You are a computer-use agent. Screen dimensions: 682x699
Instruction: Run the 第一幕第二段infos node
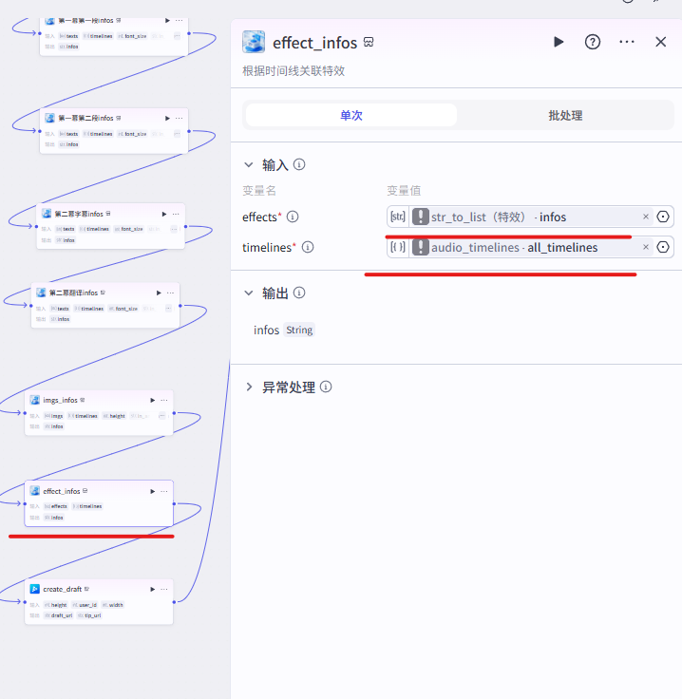pos(167,118)
